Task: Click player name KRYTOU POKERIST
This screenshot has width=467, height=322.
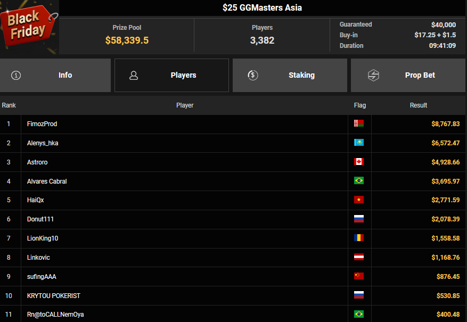Action: click(x=54, y=296)
